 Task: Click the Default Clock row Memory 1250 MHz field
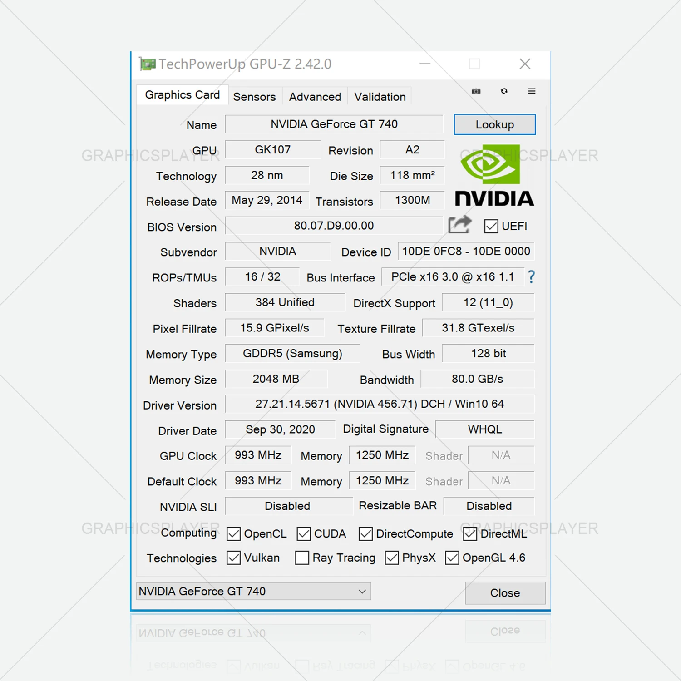pos(382,480)
